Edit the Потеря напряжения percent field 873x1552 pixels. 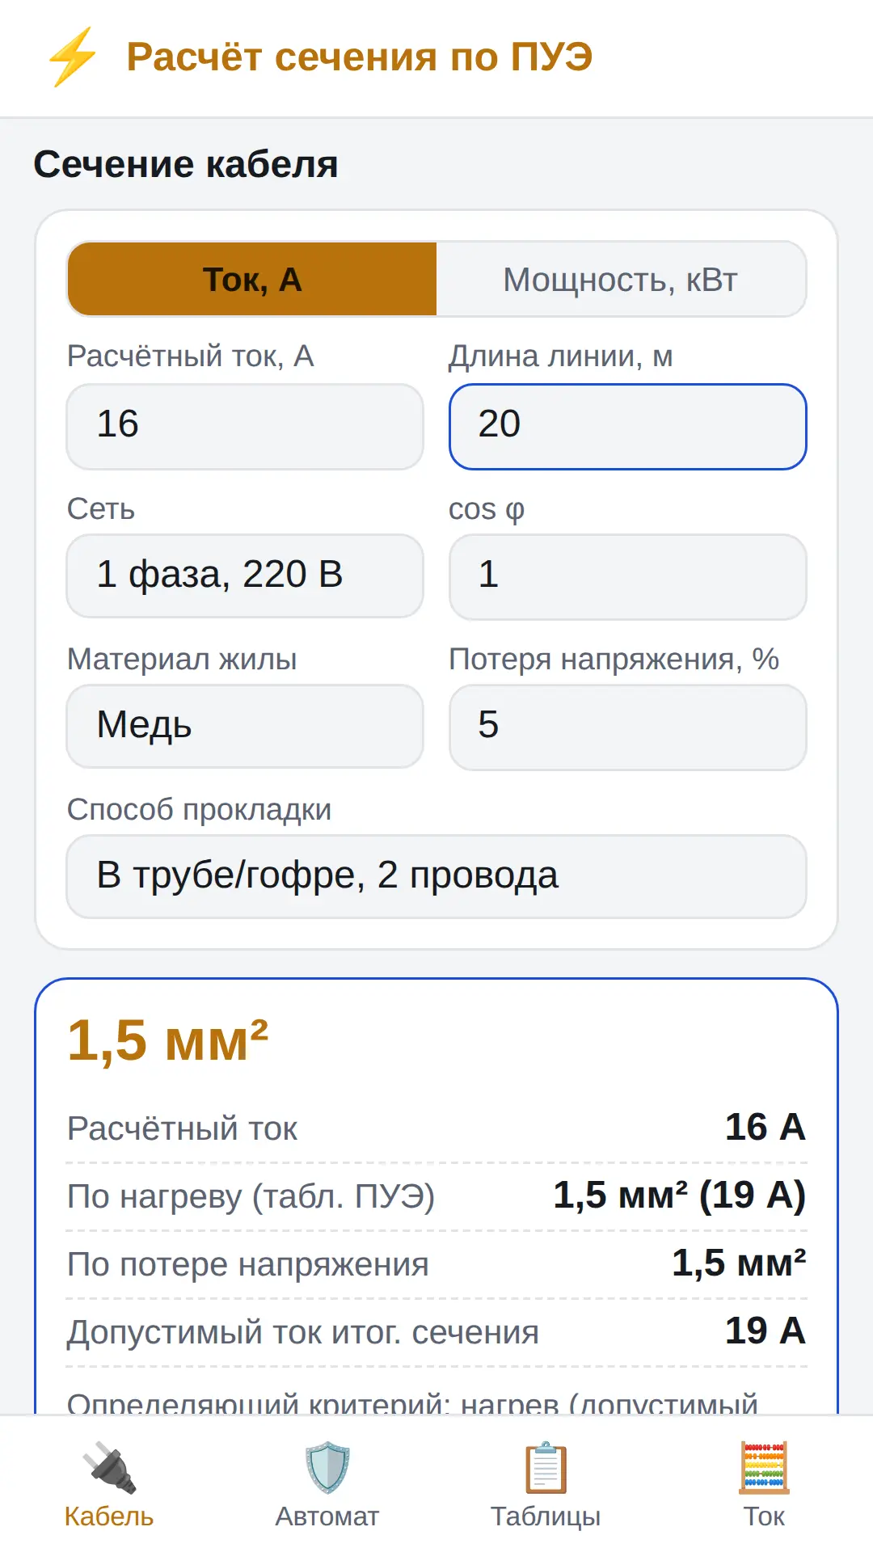tap(628, 727)
